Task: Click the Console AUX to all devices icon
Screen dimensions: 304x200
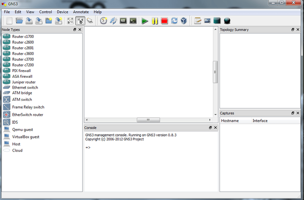Action: tap(123, 21)
